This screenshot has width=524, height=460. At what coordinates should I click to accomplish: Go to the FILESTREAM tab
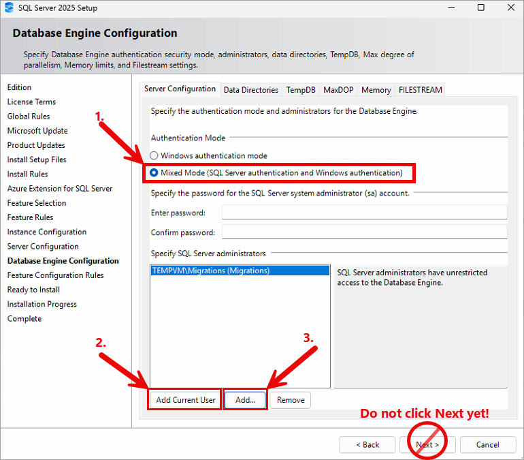(420, 90)
